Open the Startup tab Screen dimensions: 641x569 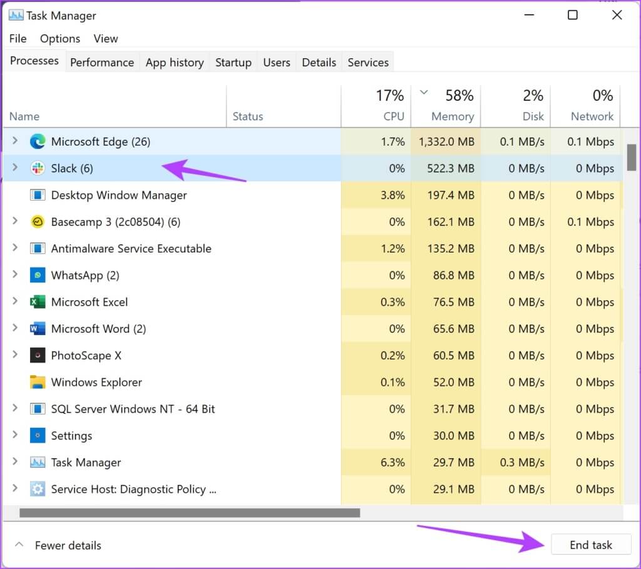pyautogui.click(x=233, y=62)
